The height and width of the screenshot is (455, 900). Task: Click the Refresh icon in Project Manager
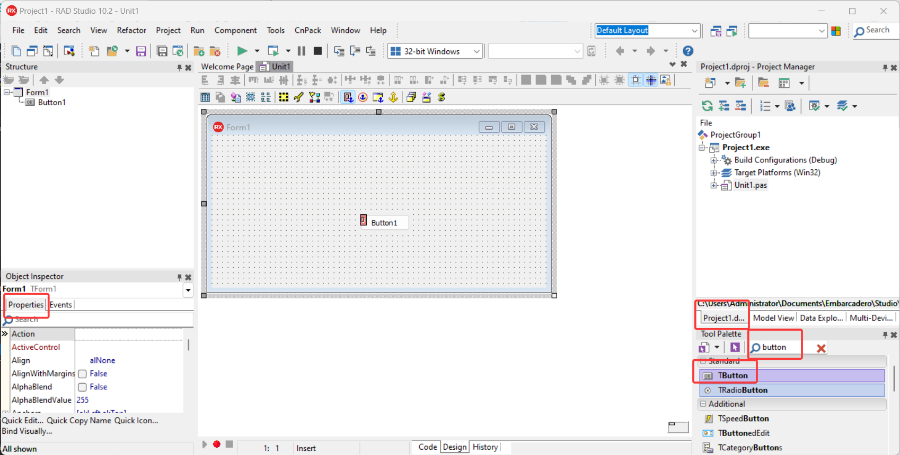(707, 106)
